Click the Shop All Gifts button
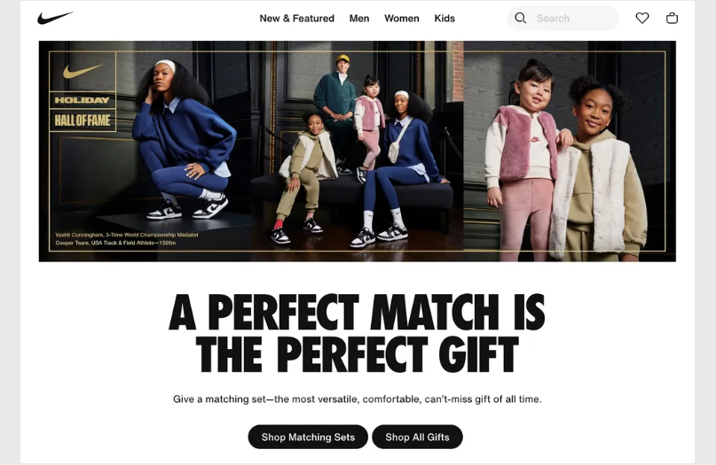The width and height of the screenshot is (716, 465). tap(417, 437)
